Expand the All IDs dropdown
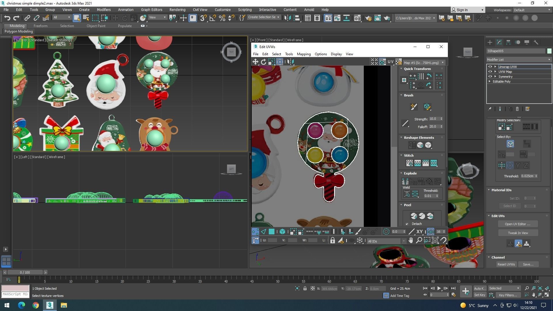 tap(386, 241)
